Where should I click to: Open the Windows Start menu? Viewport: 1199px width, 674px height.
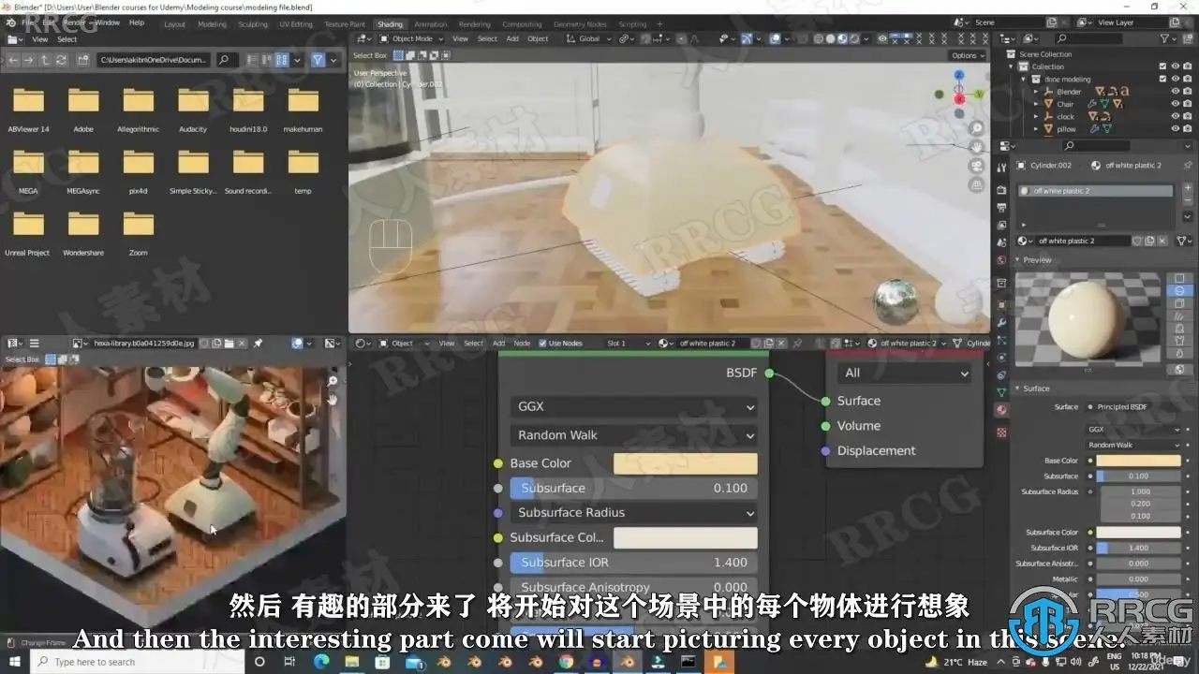point(14,662)
